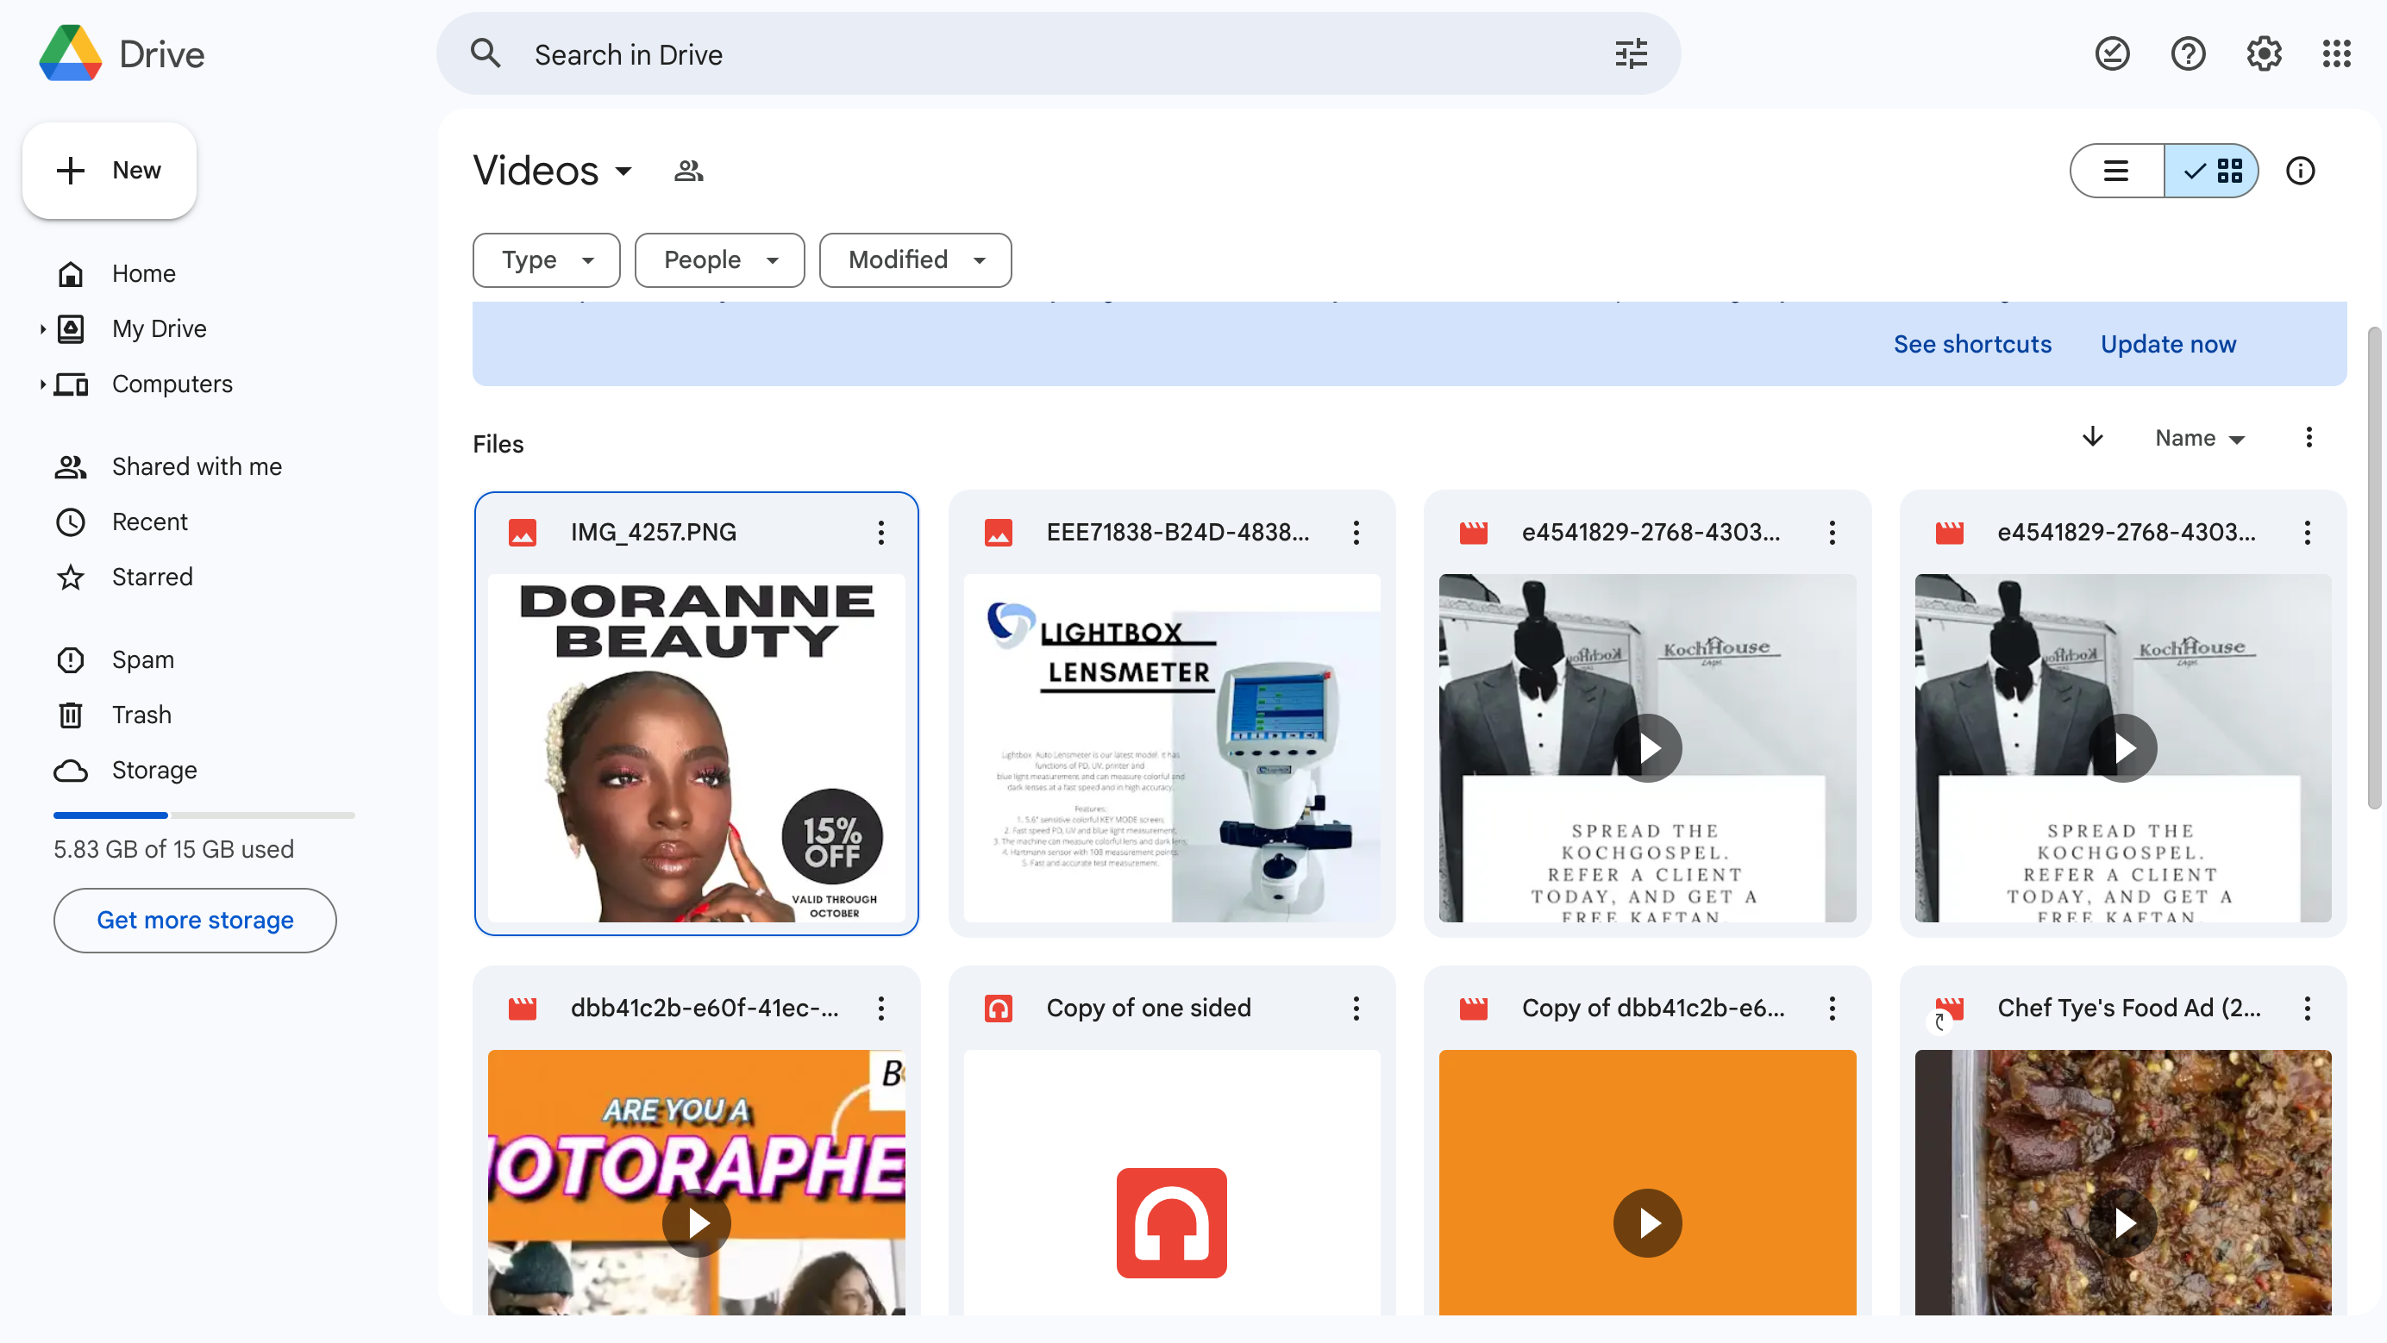Viewport: 2387px width, 1343px height.
Task: Open more actions for EEE71838-B24D-4838 file
Action: pos(1356,533)
